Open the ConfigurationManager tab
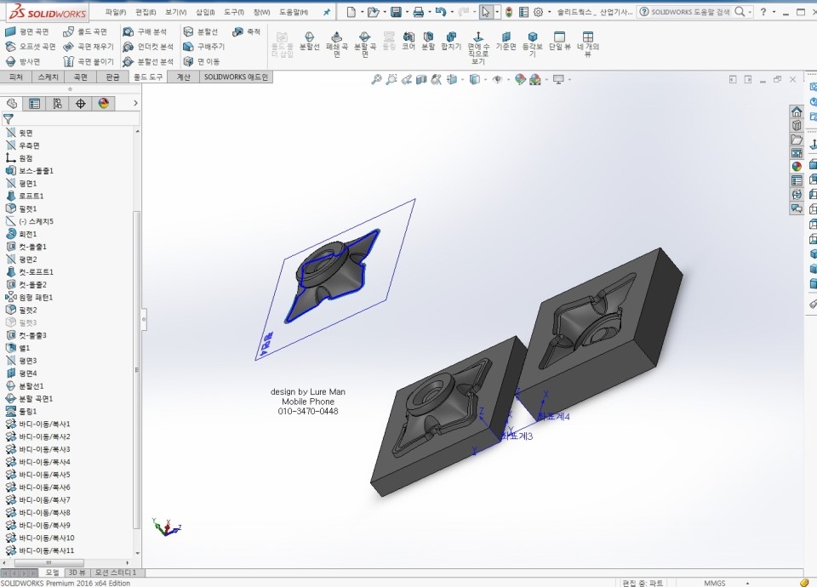The width and height of the screenshot is (817, 587). coord(57,104)
